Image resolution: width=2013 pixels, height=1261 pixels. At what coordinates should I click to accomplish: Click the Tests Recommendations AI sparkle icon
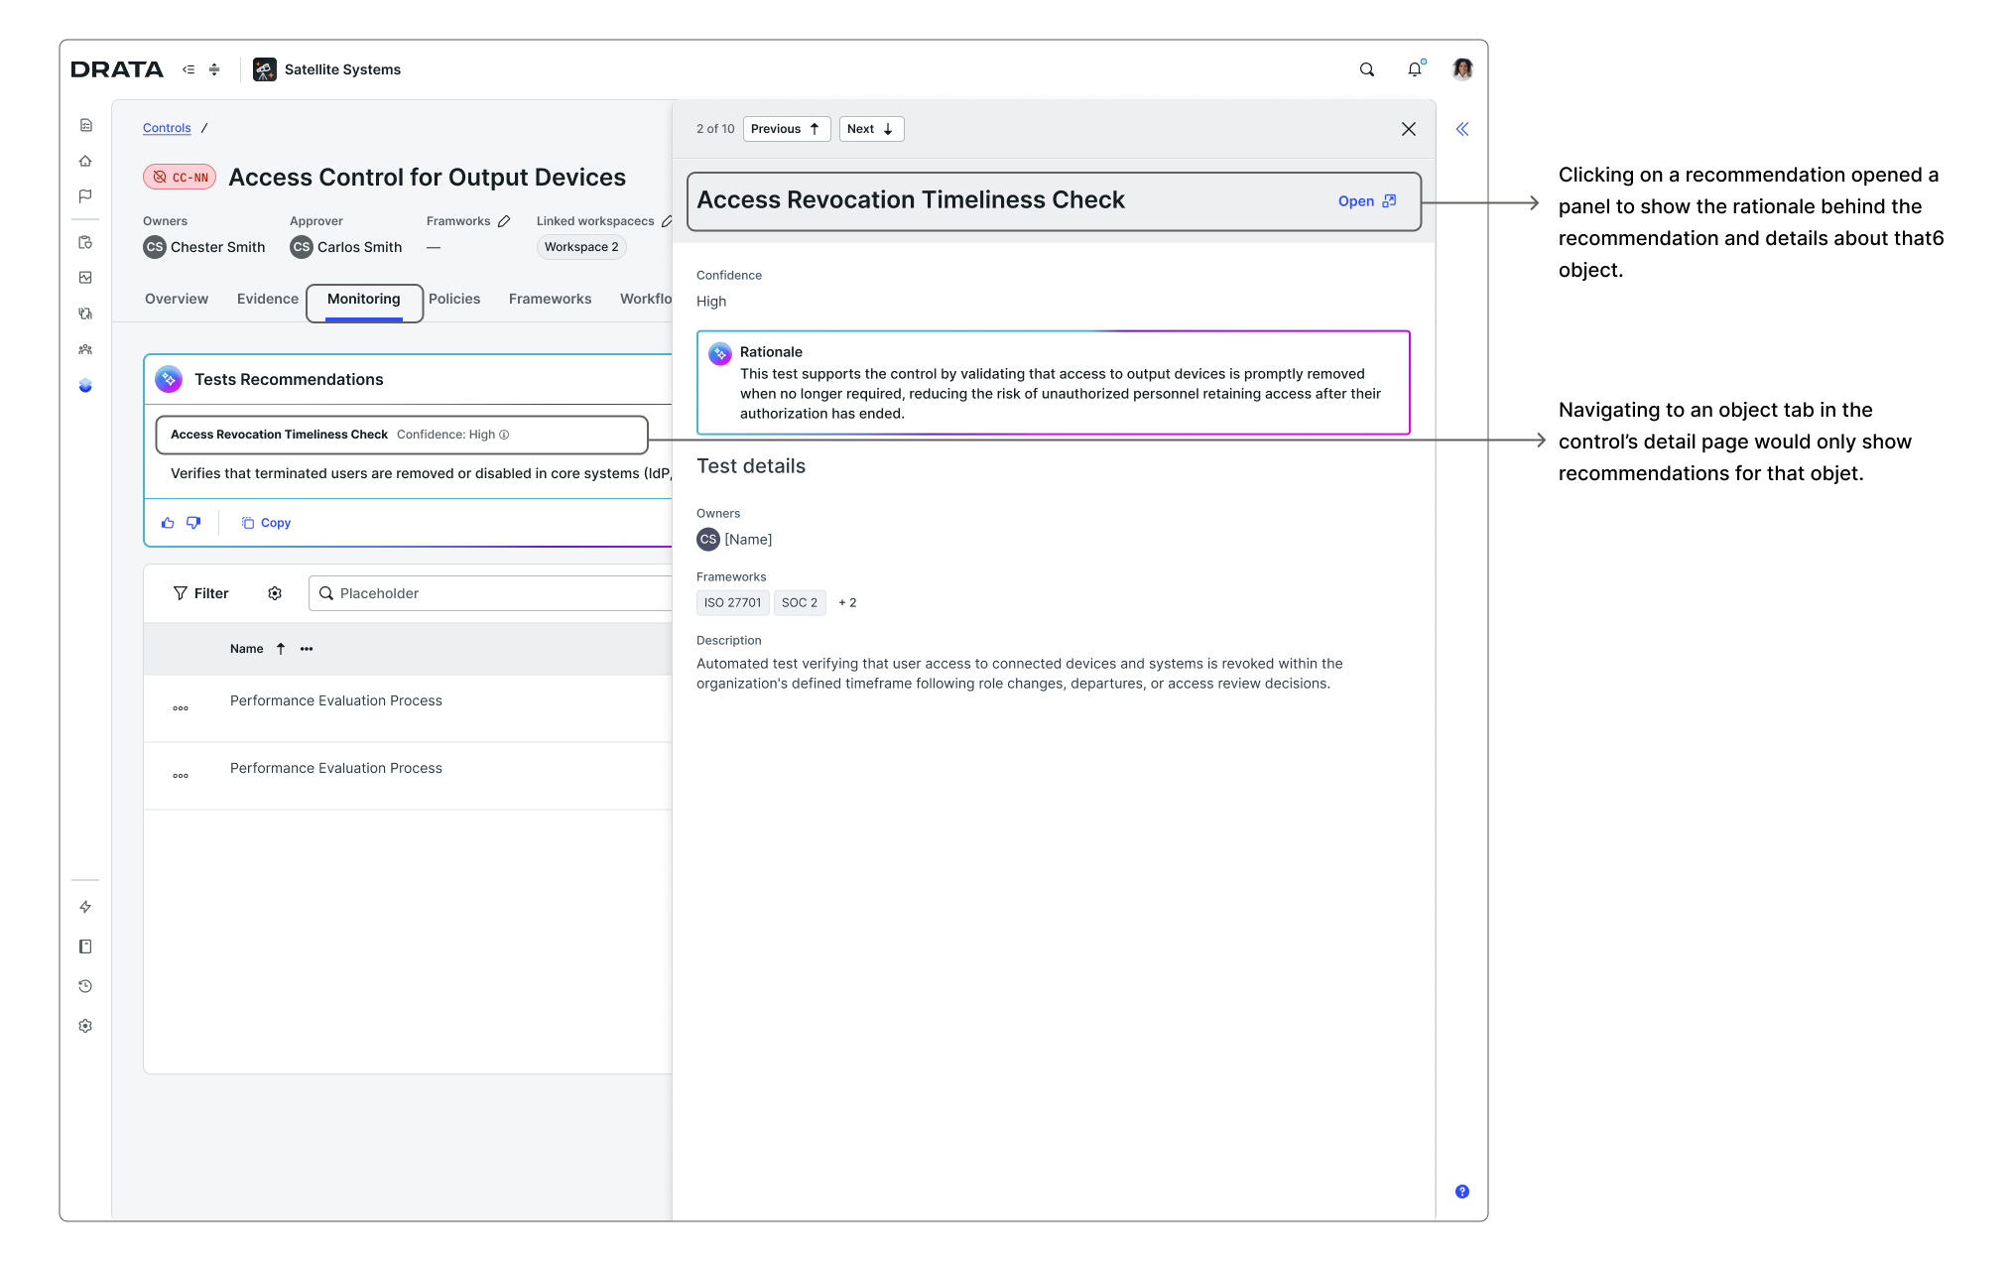[169, 379]
